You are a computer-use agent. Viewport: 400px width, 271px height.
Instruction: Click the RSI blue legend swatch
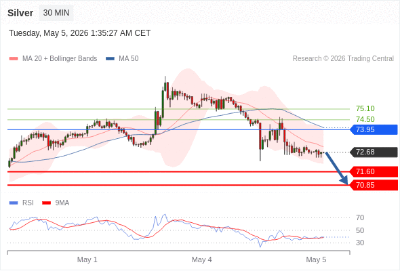tap(14, 203)
